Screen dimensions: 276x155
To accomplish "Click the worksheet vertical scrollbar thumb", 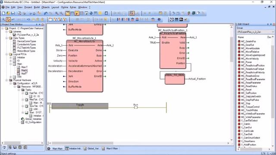I will click(x=232, y=50).
